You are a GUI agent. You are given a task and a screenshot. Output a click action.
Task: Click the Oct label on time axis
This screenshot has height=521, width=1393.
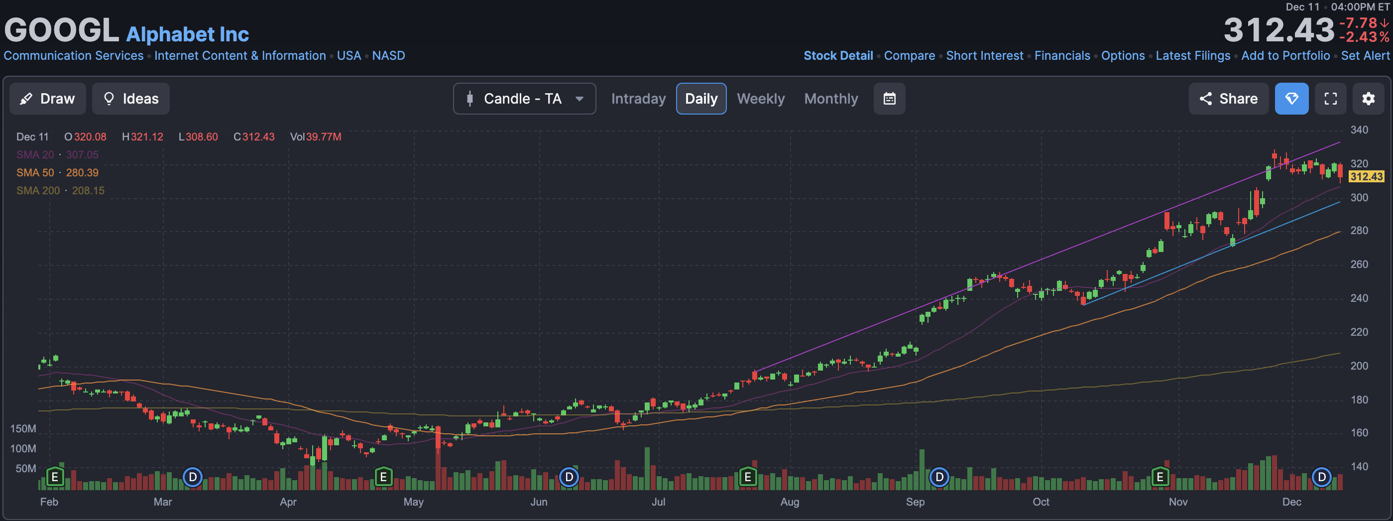(1041, 502)
